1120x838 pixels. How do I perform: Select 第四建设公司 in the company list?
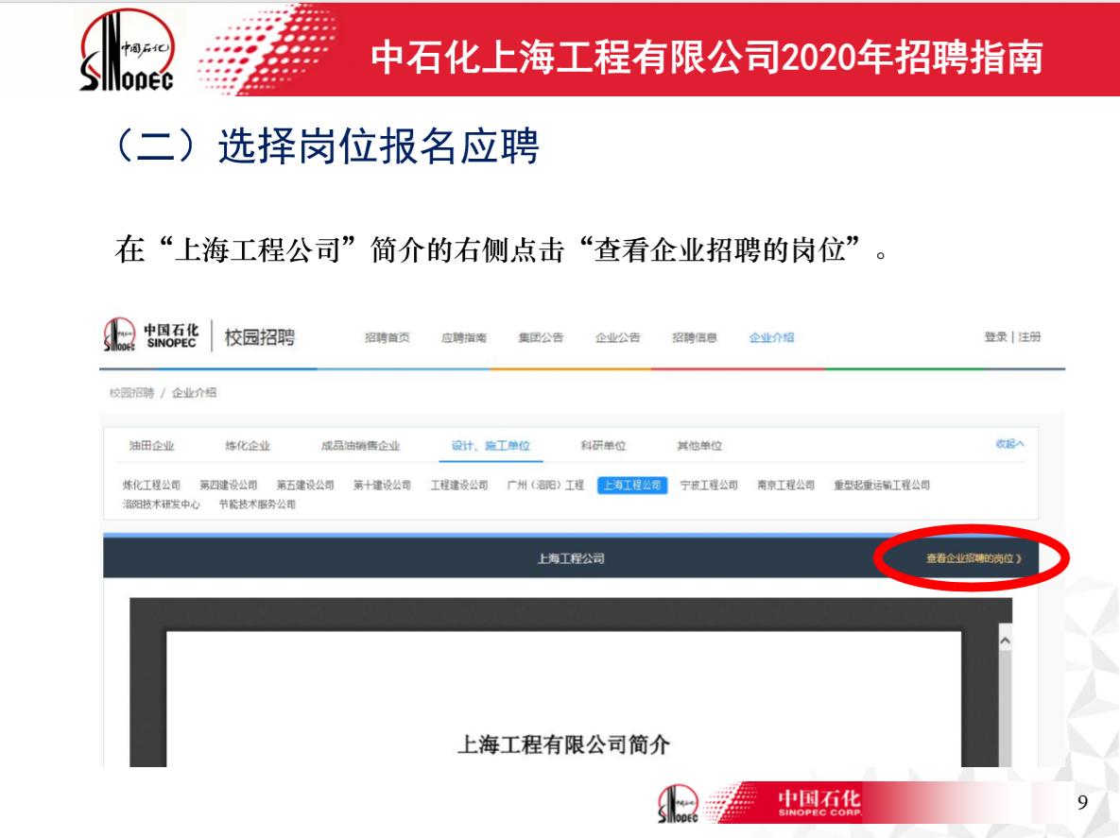229,486
